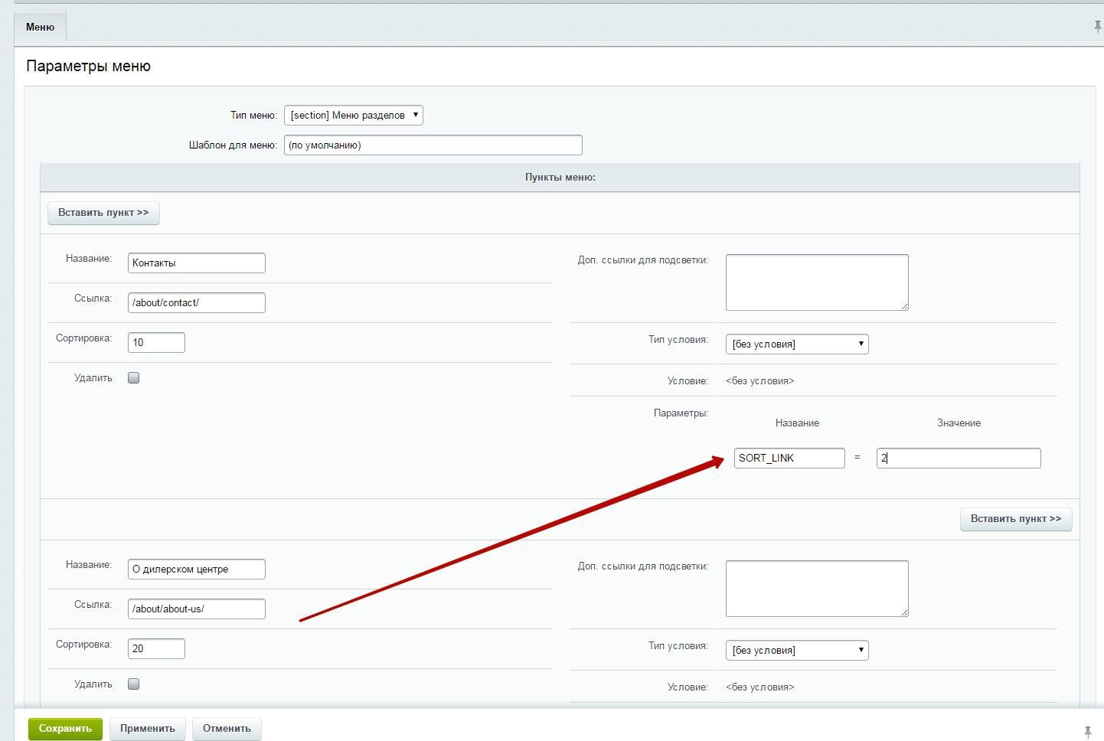Screen dimensions: 1104x741
Task: Click the Сортировка field with value 10
Action: pos(156,343)
